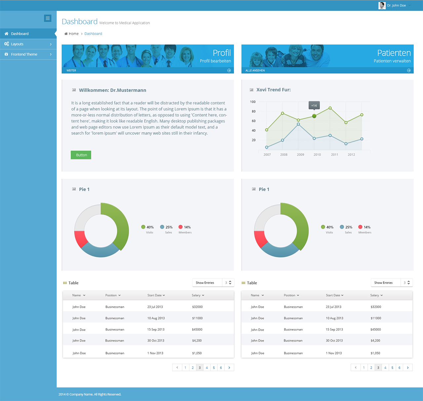Open the Show Entries dropdown on the left table
Image resolution: width=423 pixels, height=401 pixels.
207,282
